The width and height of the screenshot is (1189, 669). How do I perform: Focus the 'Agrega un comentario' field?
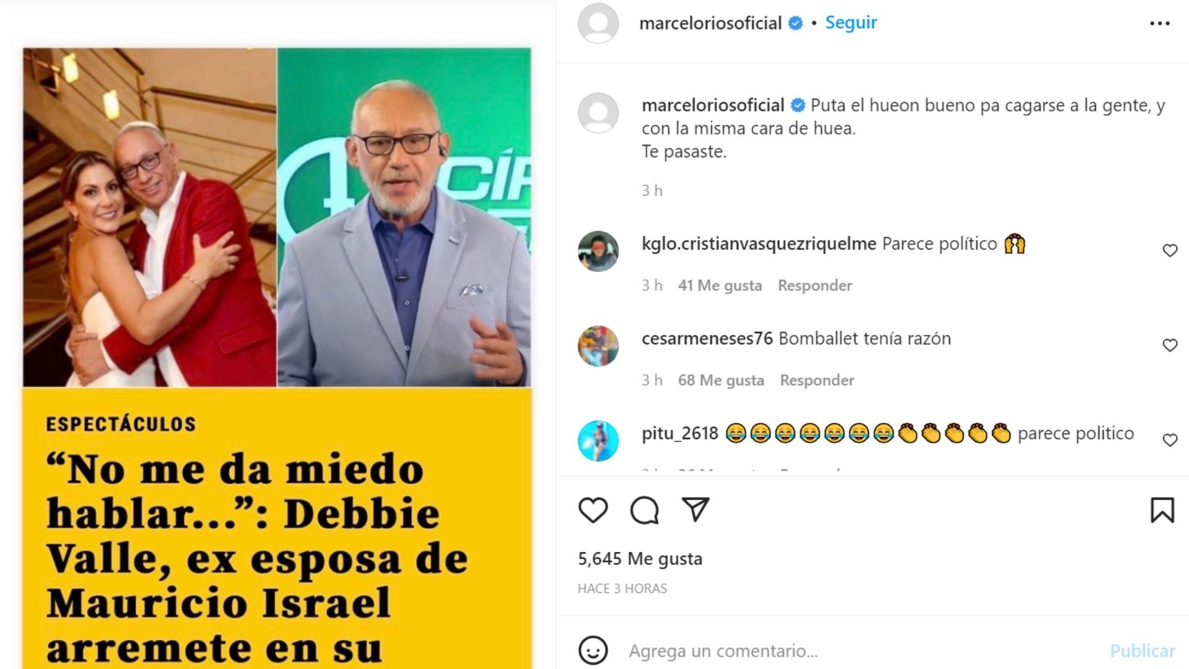click(x=861, y=650)
